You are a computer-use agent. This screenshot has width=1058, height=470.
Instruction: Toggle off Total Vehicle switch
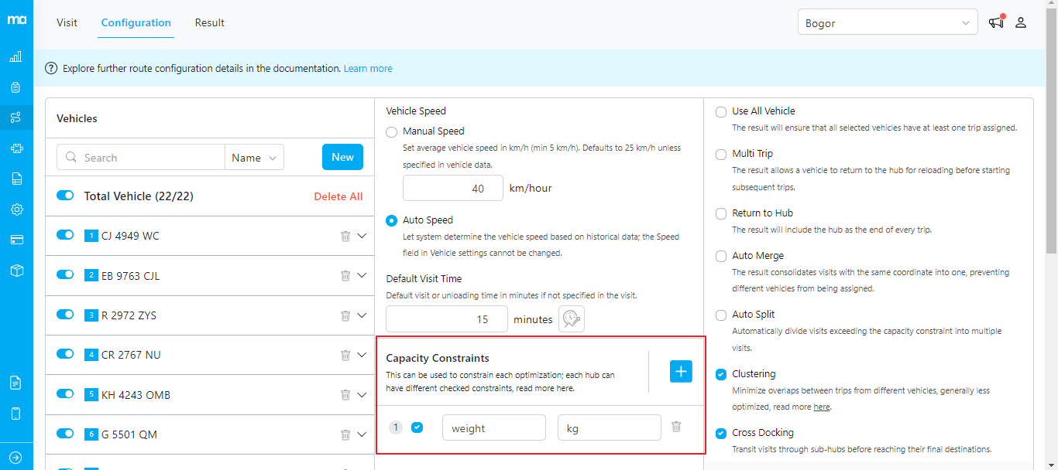point(65,196)
